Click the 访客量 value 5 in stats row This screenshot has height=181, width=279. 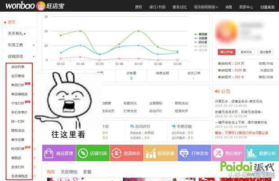(131, 78)
